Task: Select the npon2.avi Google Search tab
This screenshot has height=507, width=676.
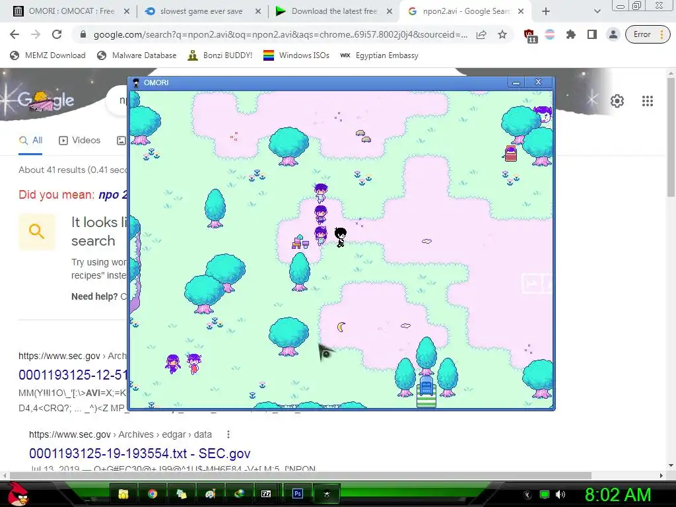Action: pos(467,11)
